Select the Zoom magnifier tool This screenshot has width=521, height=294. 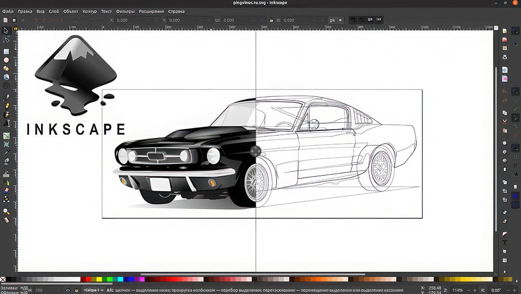[6, 211]
